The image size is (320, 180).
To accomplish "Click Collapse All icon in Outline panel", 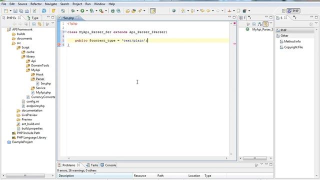I will pos(254,24).
